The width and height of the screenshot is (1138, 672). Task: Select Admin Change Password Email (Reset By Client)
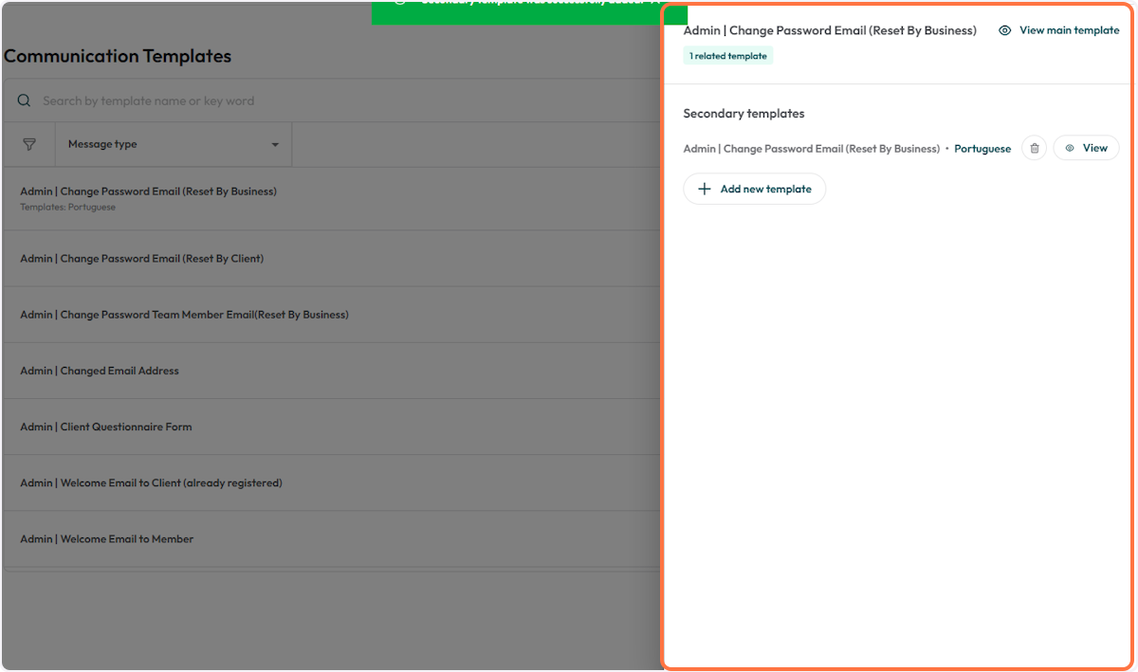pyautogui.click(x=142, y=259)
